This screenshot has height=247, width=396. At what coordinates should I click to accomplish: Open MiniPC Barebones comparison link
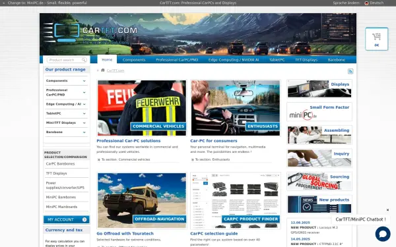point(61,197)
